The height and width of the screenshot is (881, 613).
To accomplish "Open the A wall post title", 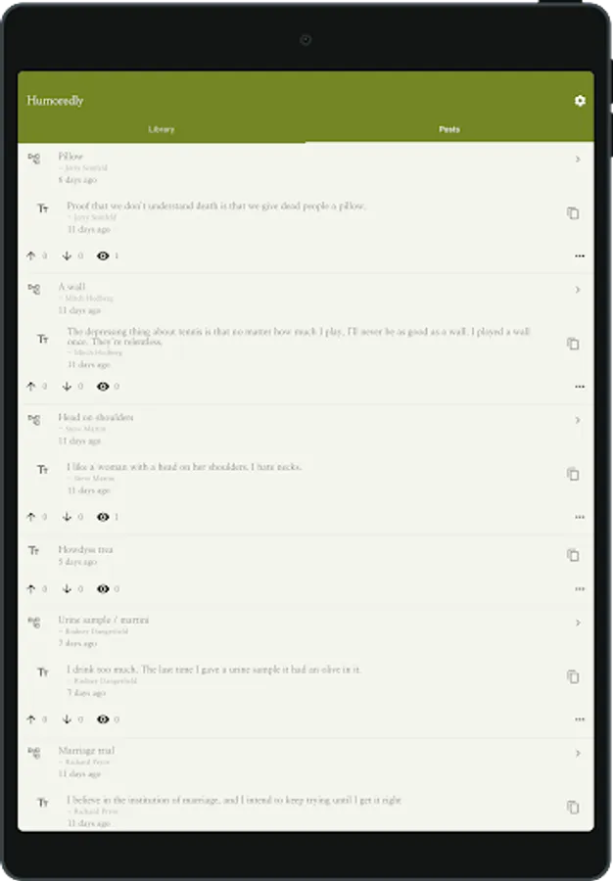I will [x=71, y=287].
